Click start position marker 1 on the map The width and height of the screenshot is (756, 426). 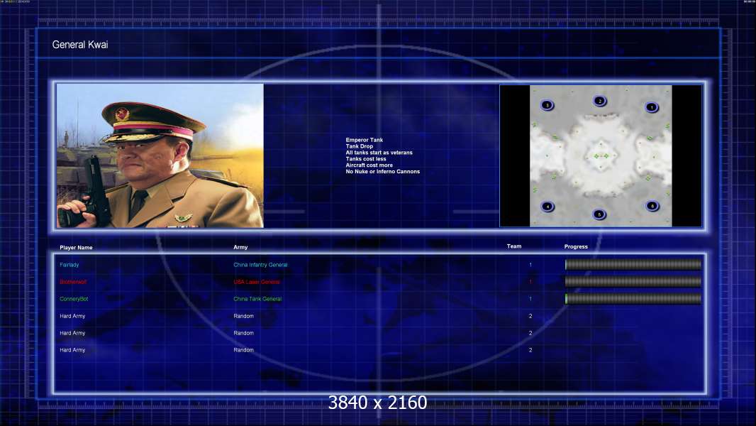pos(651,107)
